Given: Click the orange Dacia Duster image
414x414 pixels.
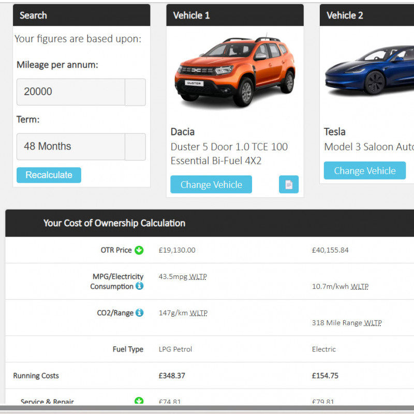Looking at the screenshot, I should 235,71.
